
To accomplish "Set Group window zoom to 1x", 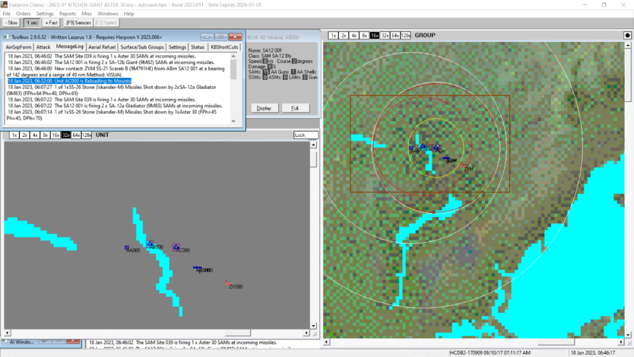I will point(333,36).
